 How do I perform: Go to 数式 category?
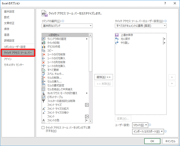(x=7, y=17)
